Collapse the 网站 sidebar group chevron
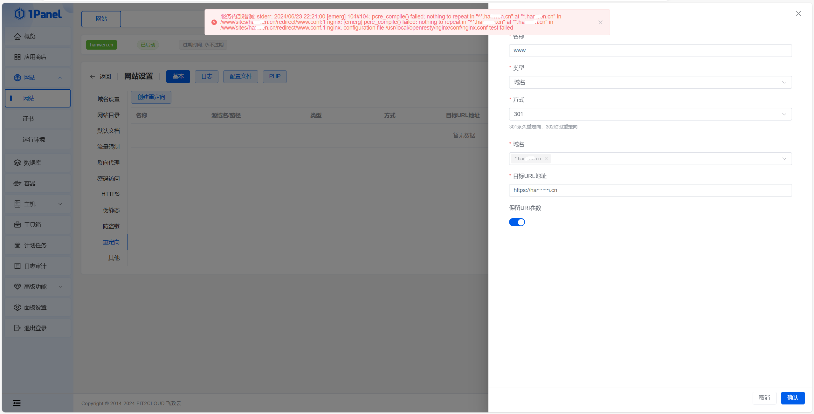814x414 pixels. coord(60,78)
